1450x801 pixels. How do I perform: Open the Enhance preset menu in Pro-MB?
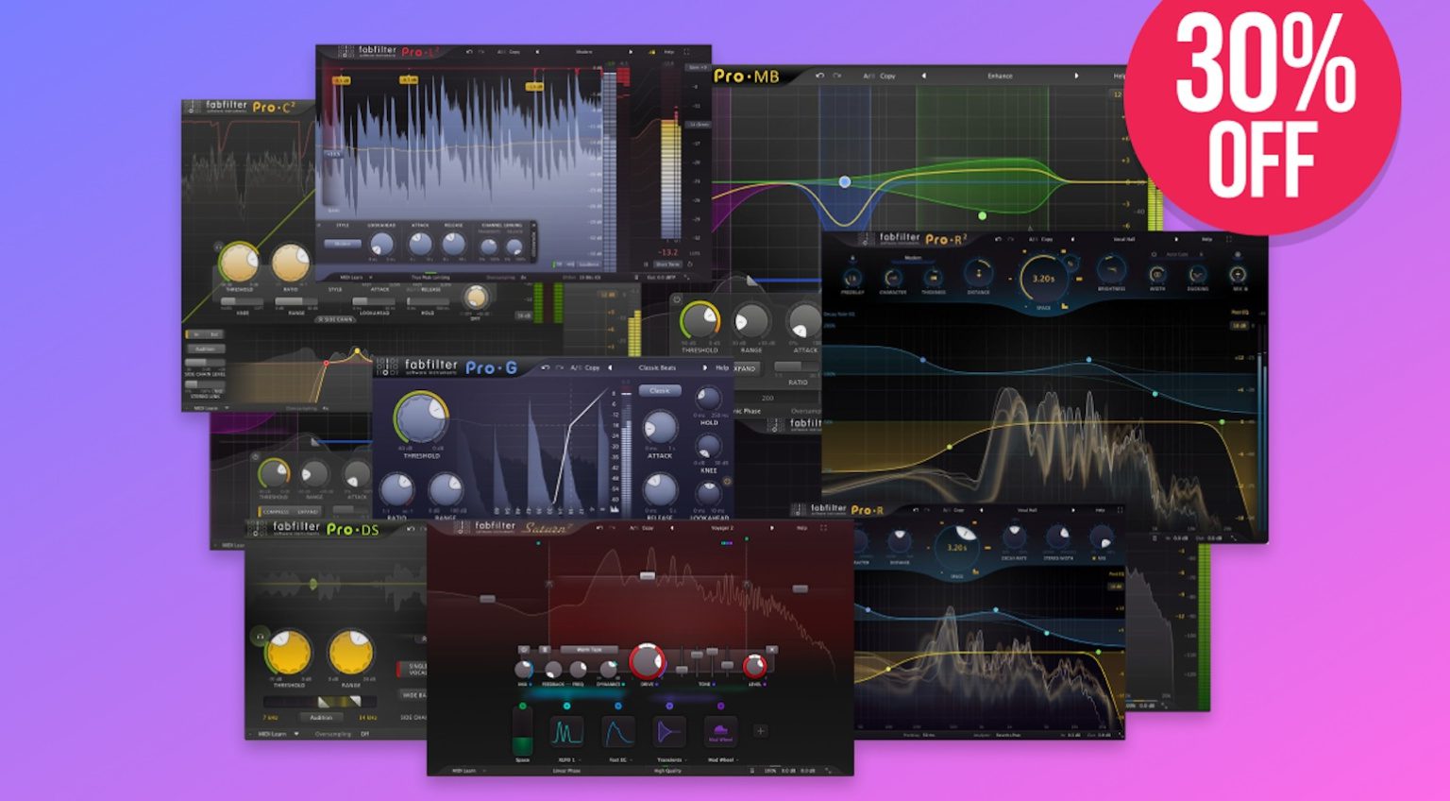[x=1000, y=76]
